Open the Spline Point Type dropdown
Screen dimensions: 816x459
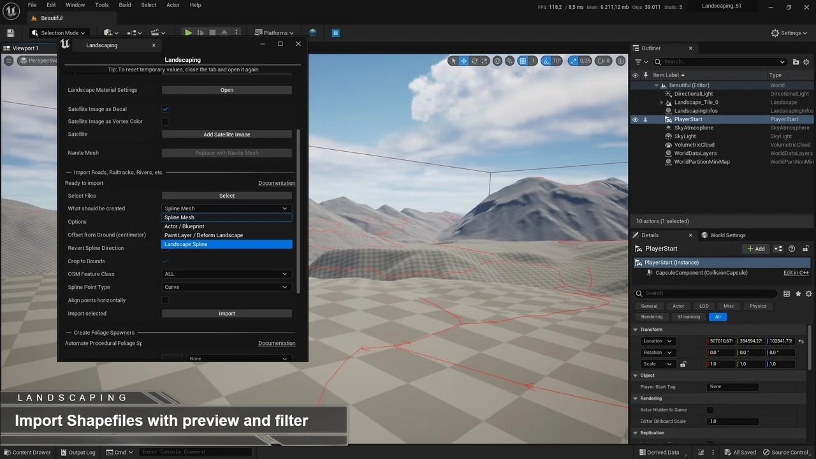click(226, 287)
